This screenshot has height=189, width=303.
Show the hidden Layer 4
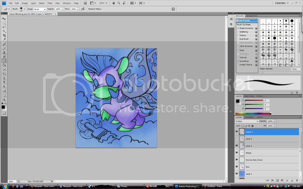tap(237, 139)
